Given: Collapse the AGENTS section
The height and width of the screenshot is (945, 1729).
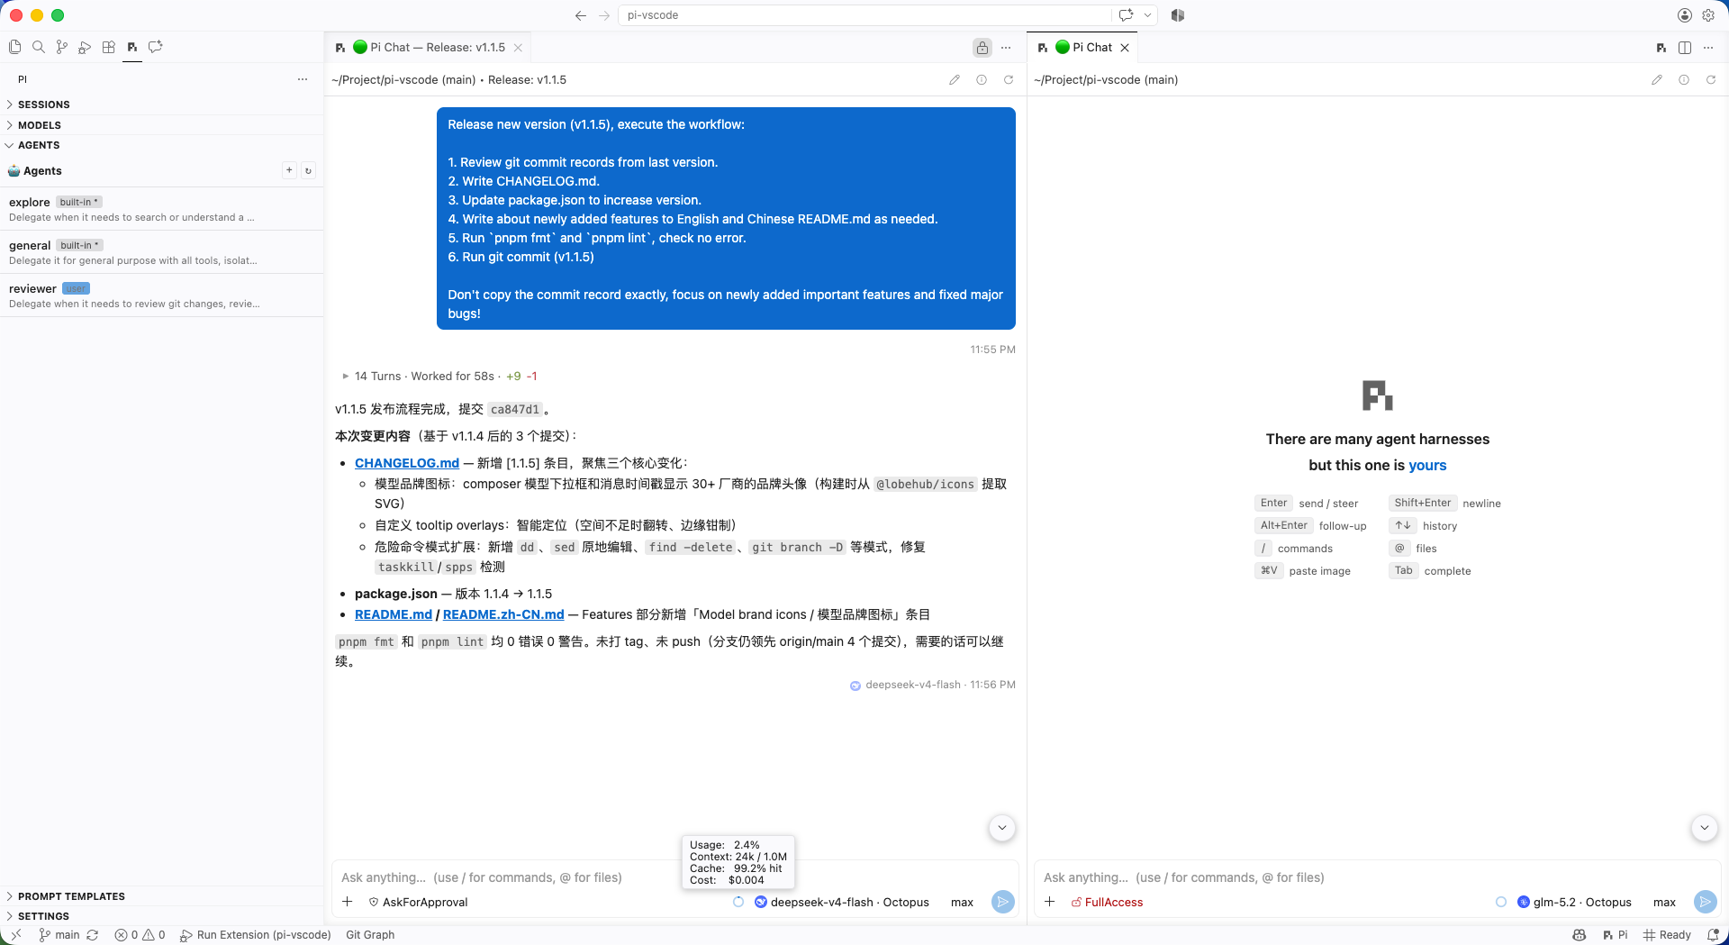Looking at the screenshot, I should (162, 145).
